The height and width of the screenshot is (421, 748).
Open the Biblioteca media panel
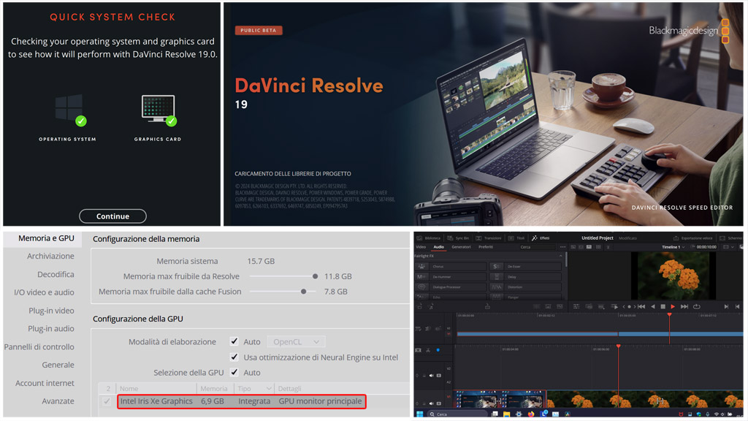(x=428, y=238)
